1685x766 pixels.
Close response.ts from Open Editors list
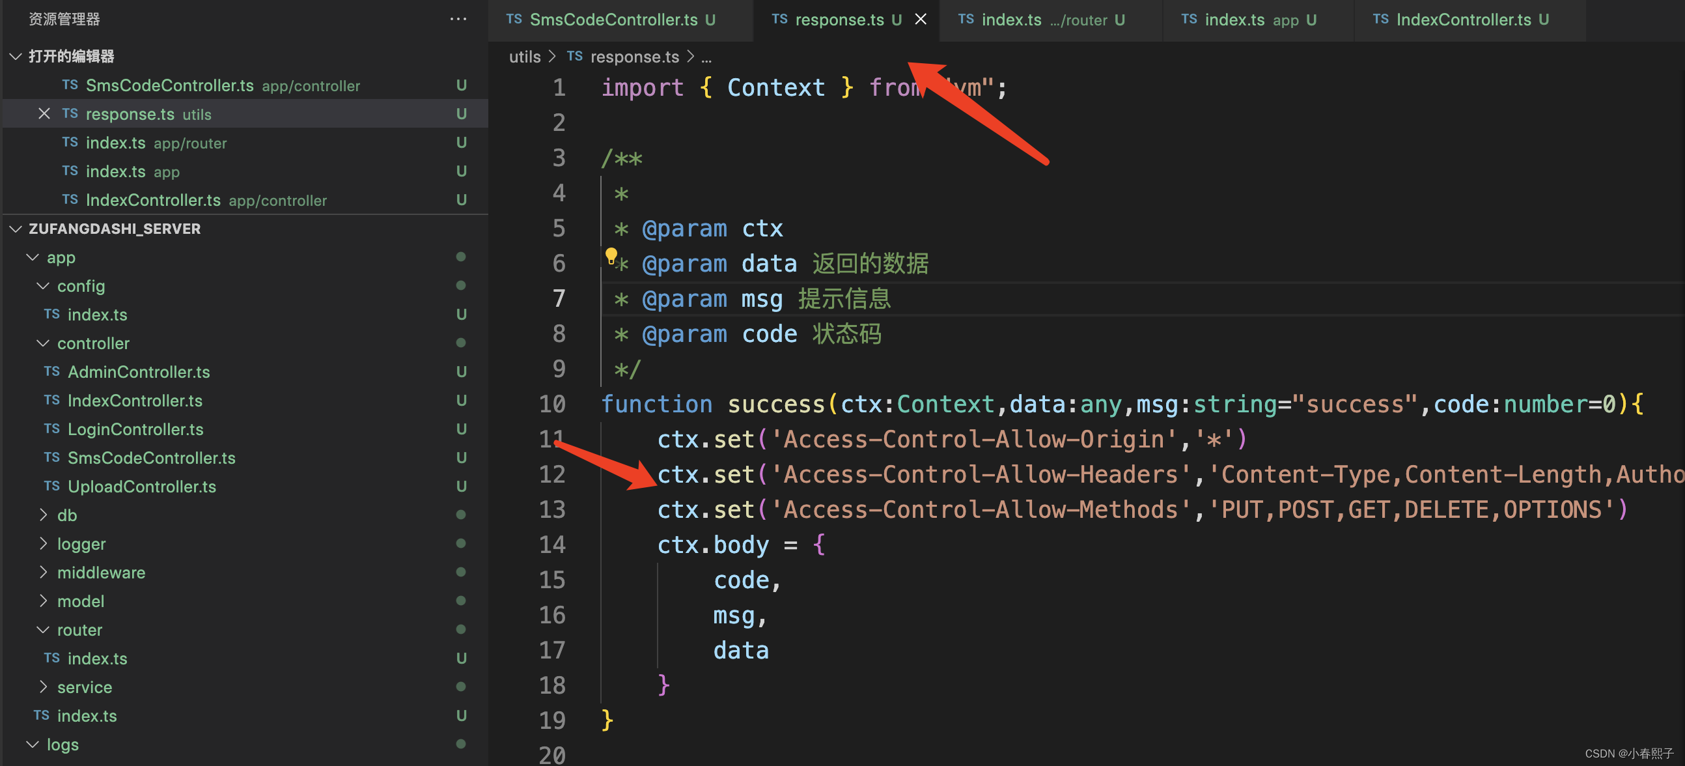click(44, 113)
